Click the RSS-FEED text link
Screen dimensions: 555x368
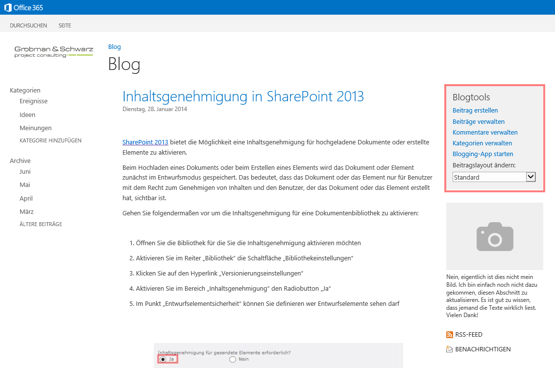tap(469, 334)
